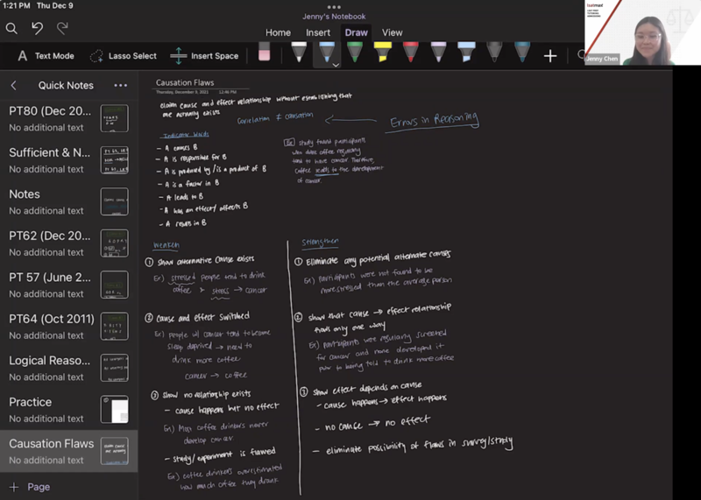Click the search magnifier icon
Image resolution: width=701 pixels, height=500 pixels.
click(11, 28)
